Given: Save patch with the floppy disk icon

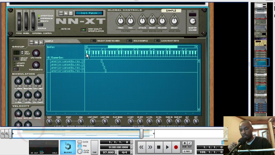Looking at the screenshot, I should tap(71, 13).
